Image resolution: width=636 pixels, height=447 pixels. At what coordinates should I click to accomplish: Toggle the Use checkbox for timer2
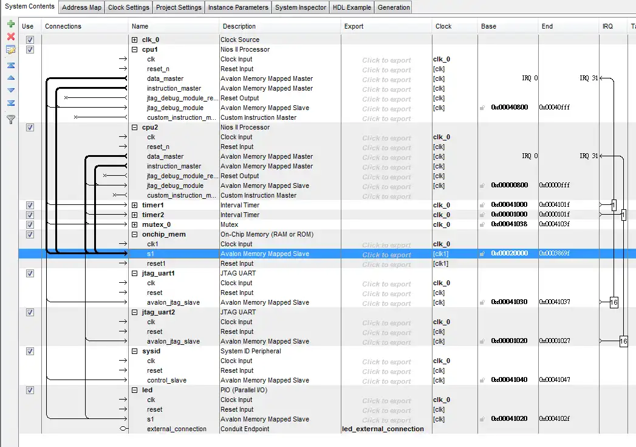[30, 215]
